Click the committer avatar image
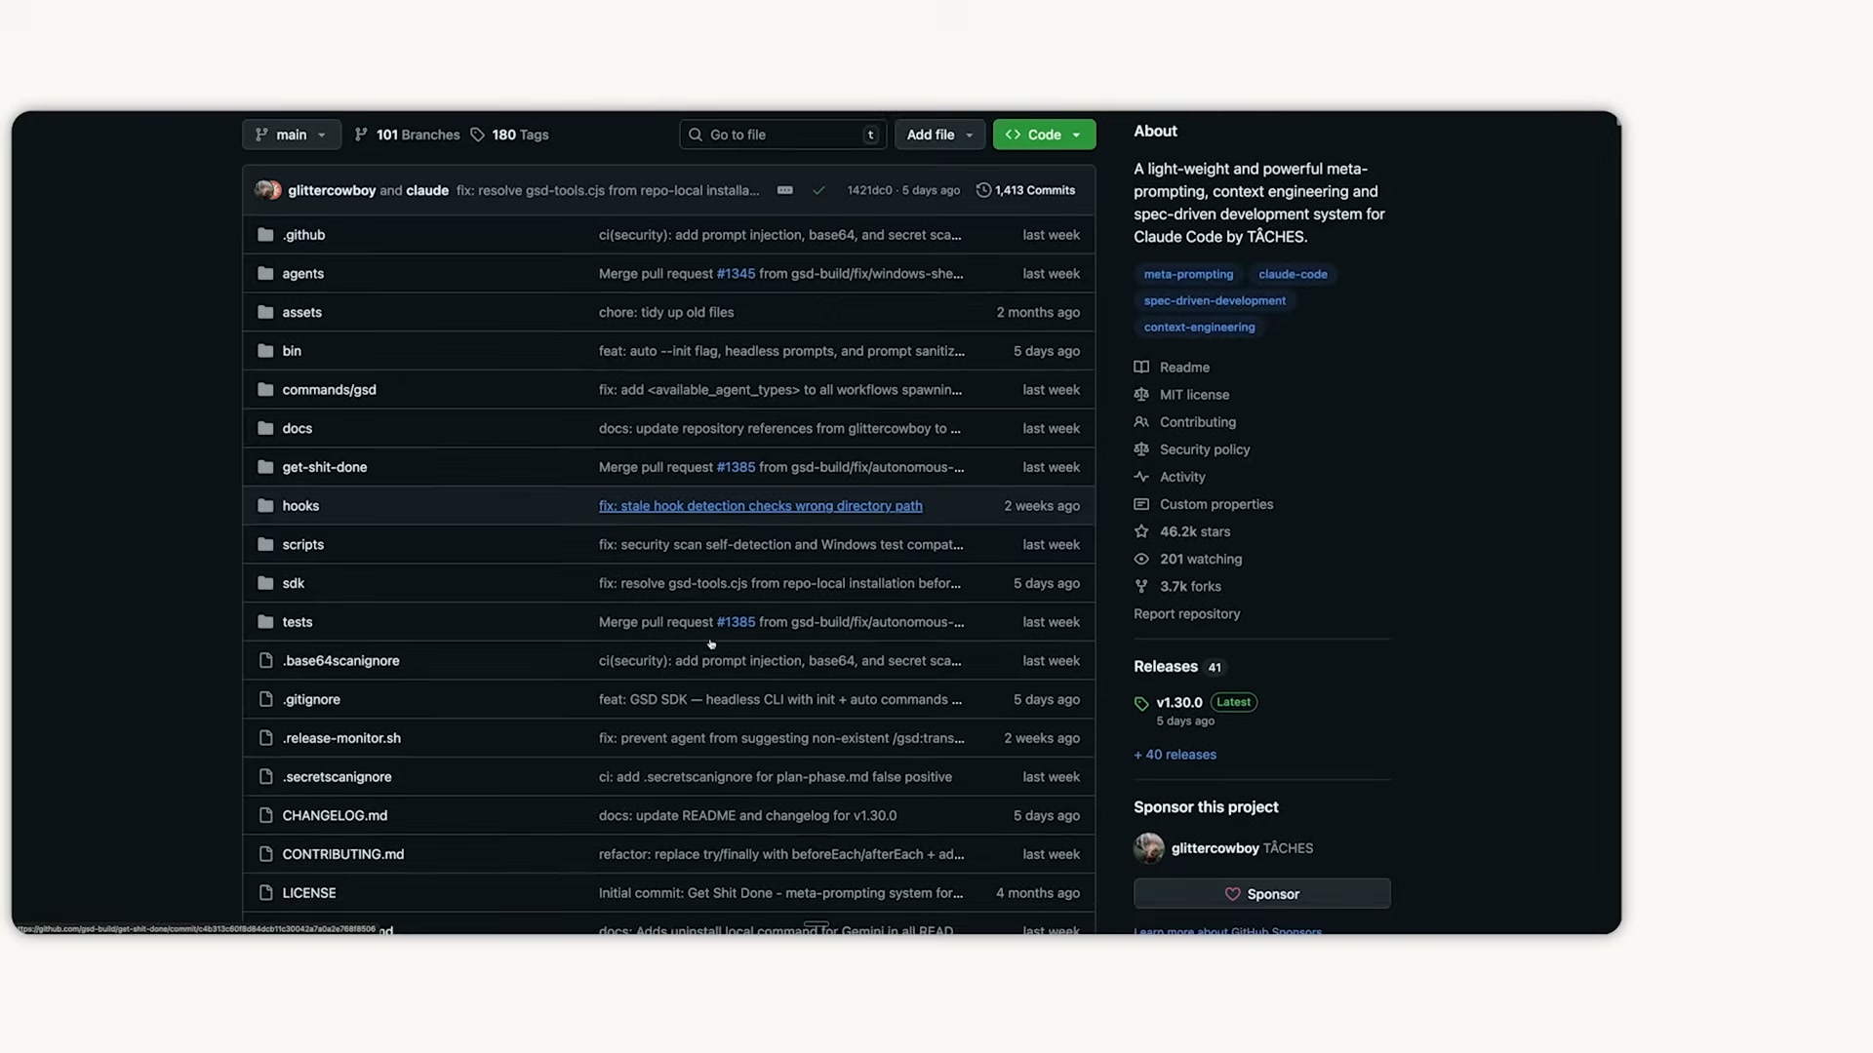Viewport: 1873px width, 1053px height. [x=268, y=190]
